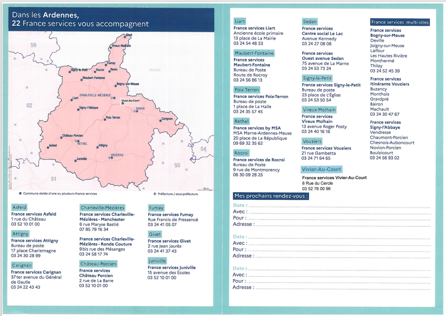Click the 'Mes prochains rendez-vous :' heading
This screenshot has height=316, width=446.
271,196
